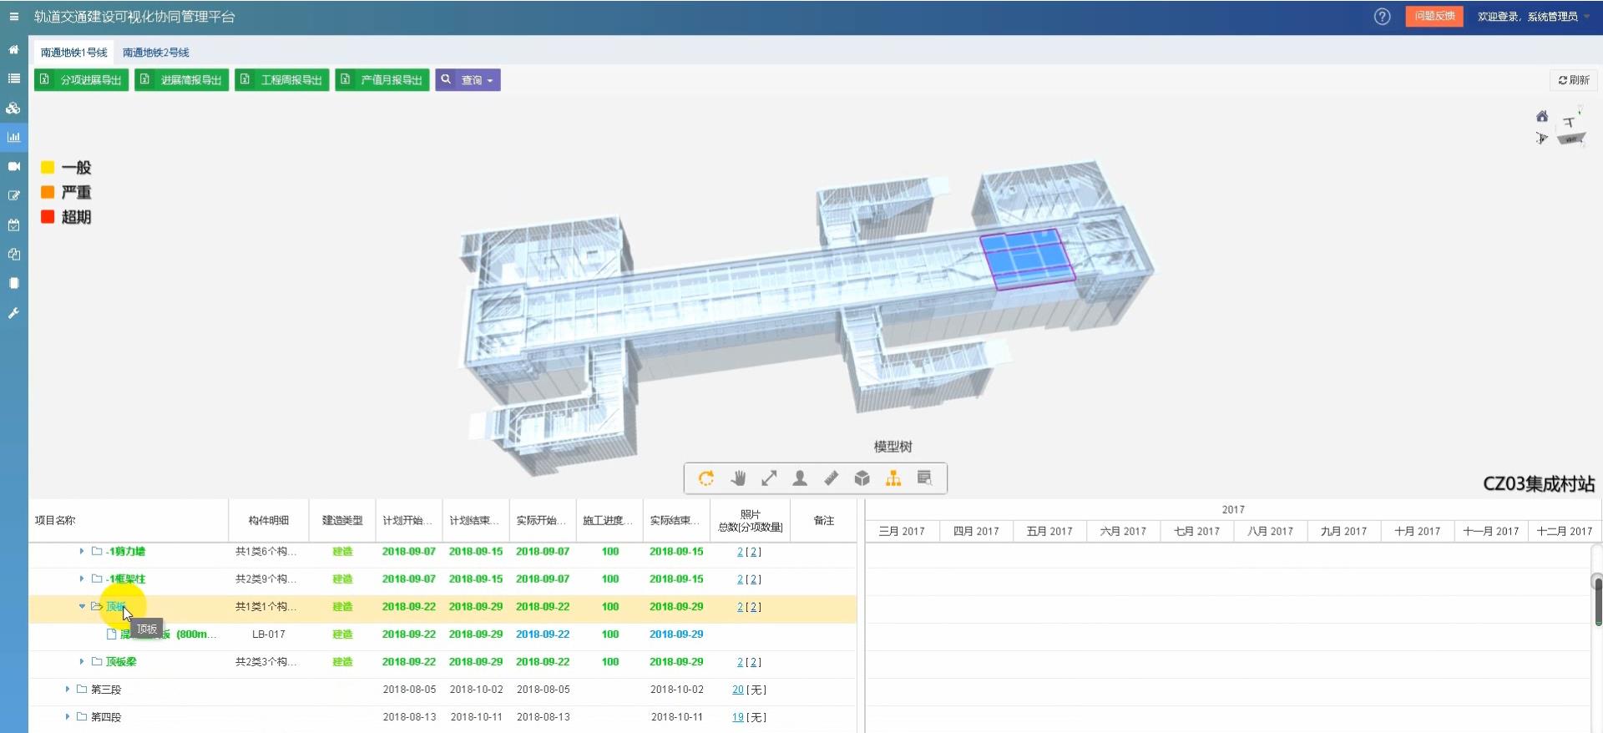Open the 查询 search dropdown

(x=468, y=80)
